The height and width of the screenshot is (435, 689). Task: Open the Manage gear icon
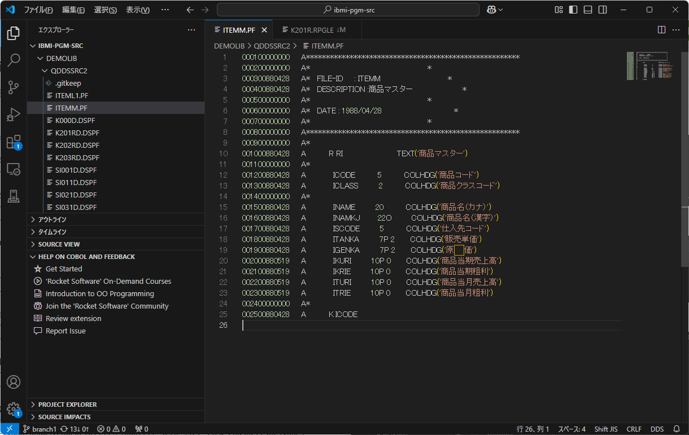pyautogui.click(x=14, y=409)
